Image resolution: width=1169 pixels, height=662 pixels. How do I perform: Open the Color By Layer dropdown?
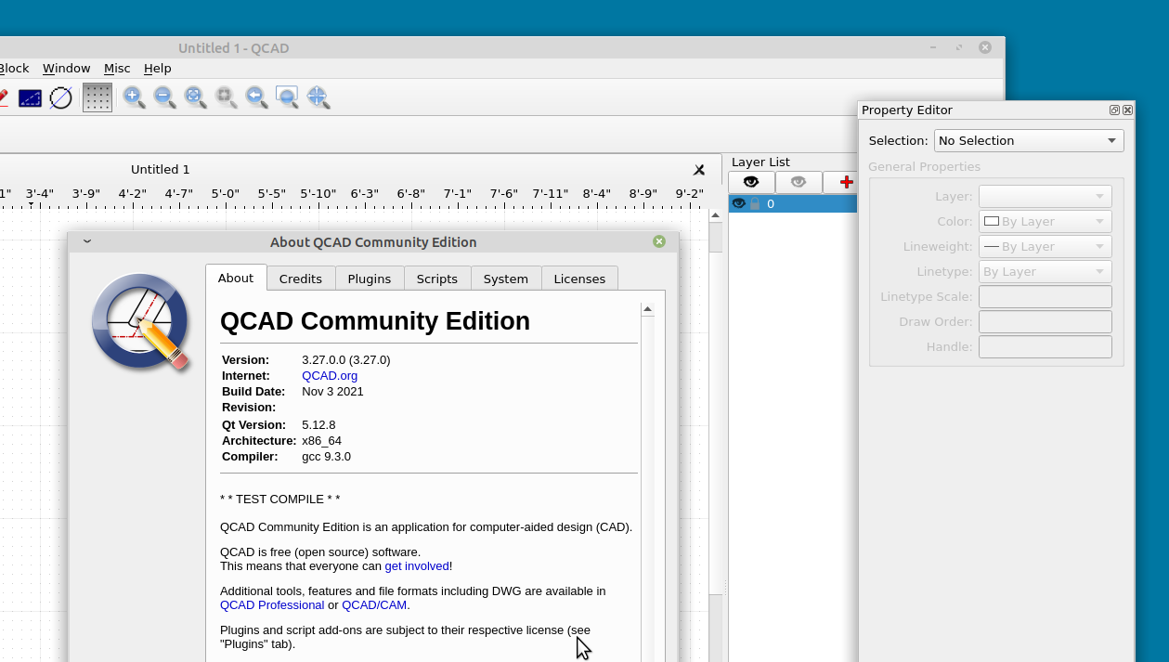click(x=1046, y=221)
